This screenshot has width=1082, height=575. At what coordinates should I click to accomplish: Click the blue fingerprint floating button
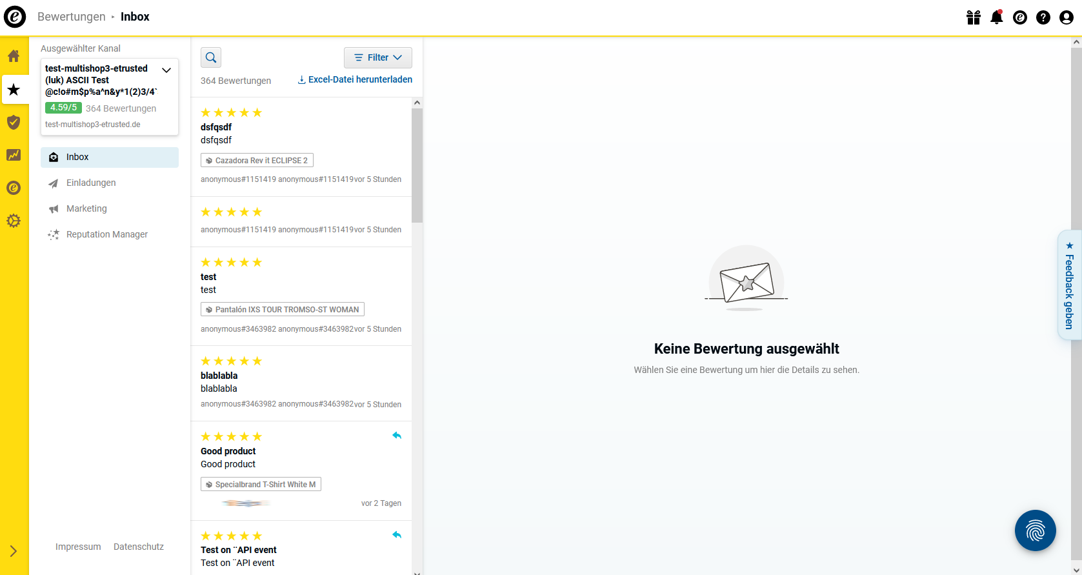[1036, 530]
